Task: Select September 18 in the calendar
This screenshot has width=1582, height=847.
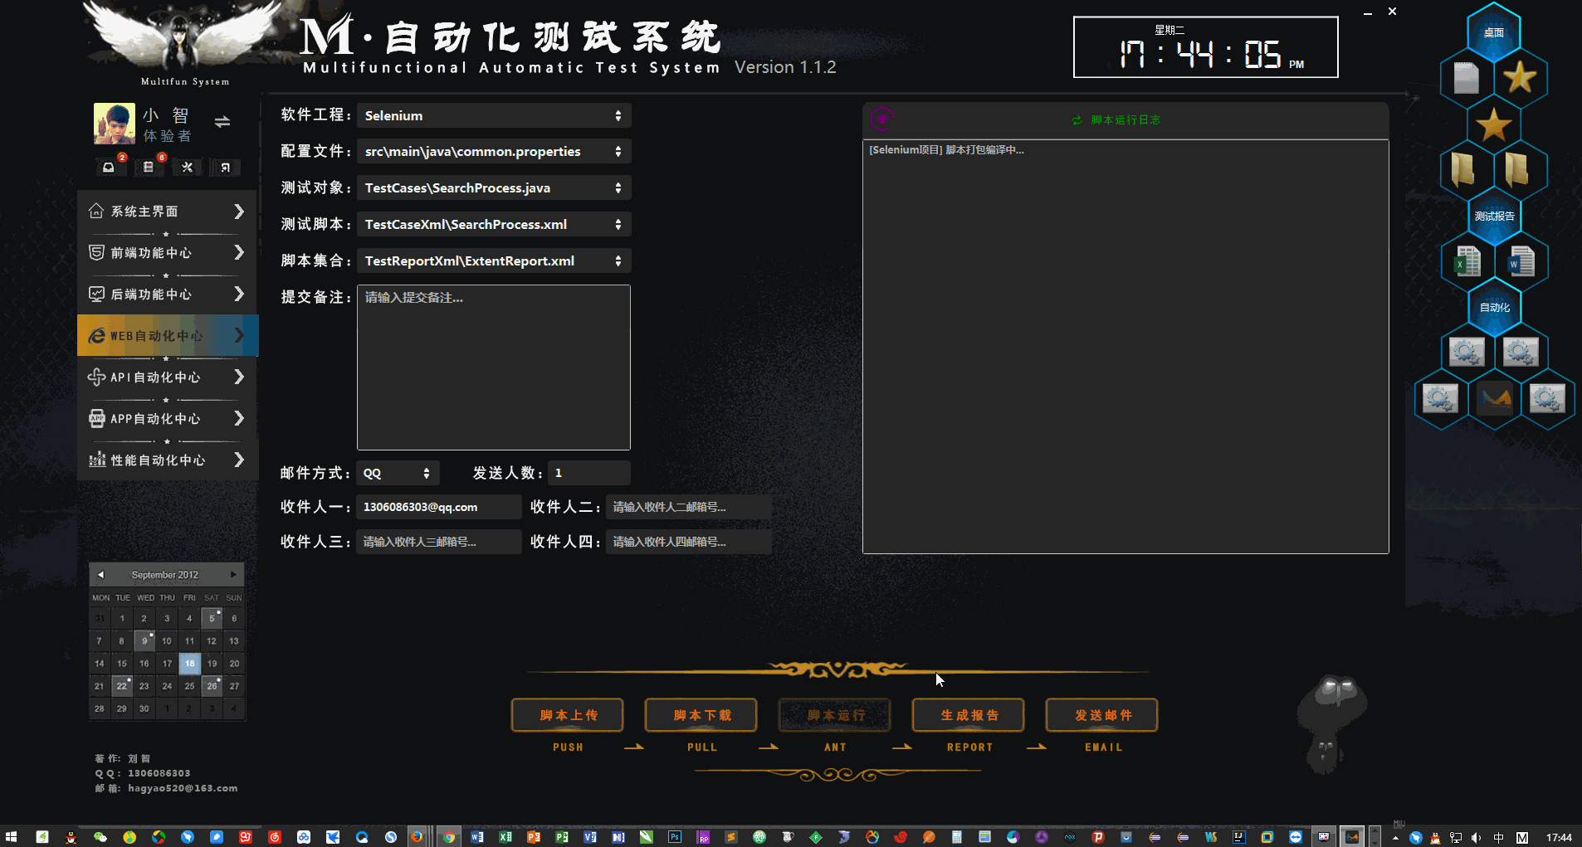Action: [x=189, y=664]
